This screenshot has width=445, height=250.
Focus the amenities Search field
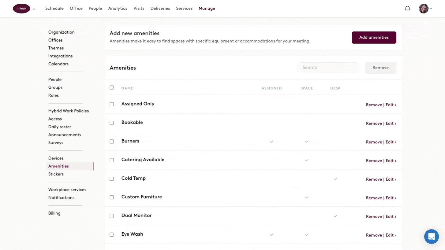[328, 68]
